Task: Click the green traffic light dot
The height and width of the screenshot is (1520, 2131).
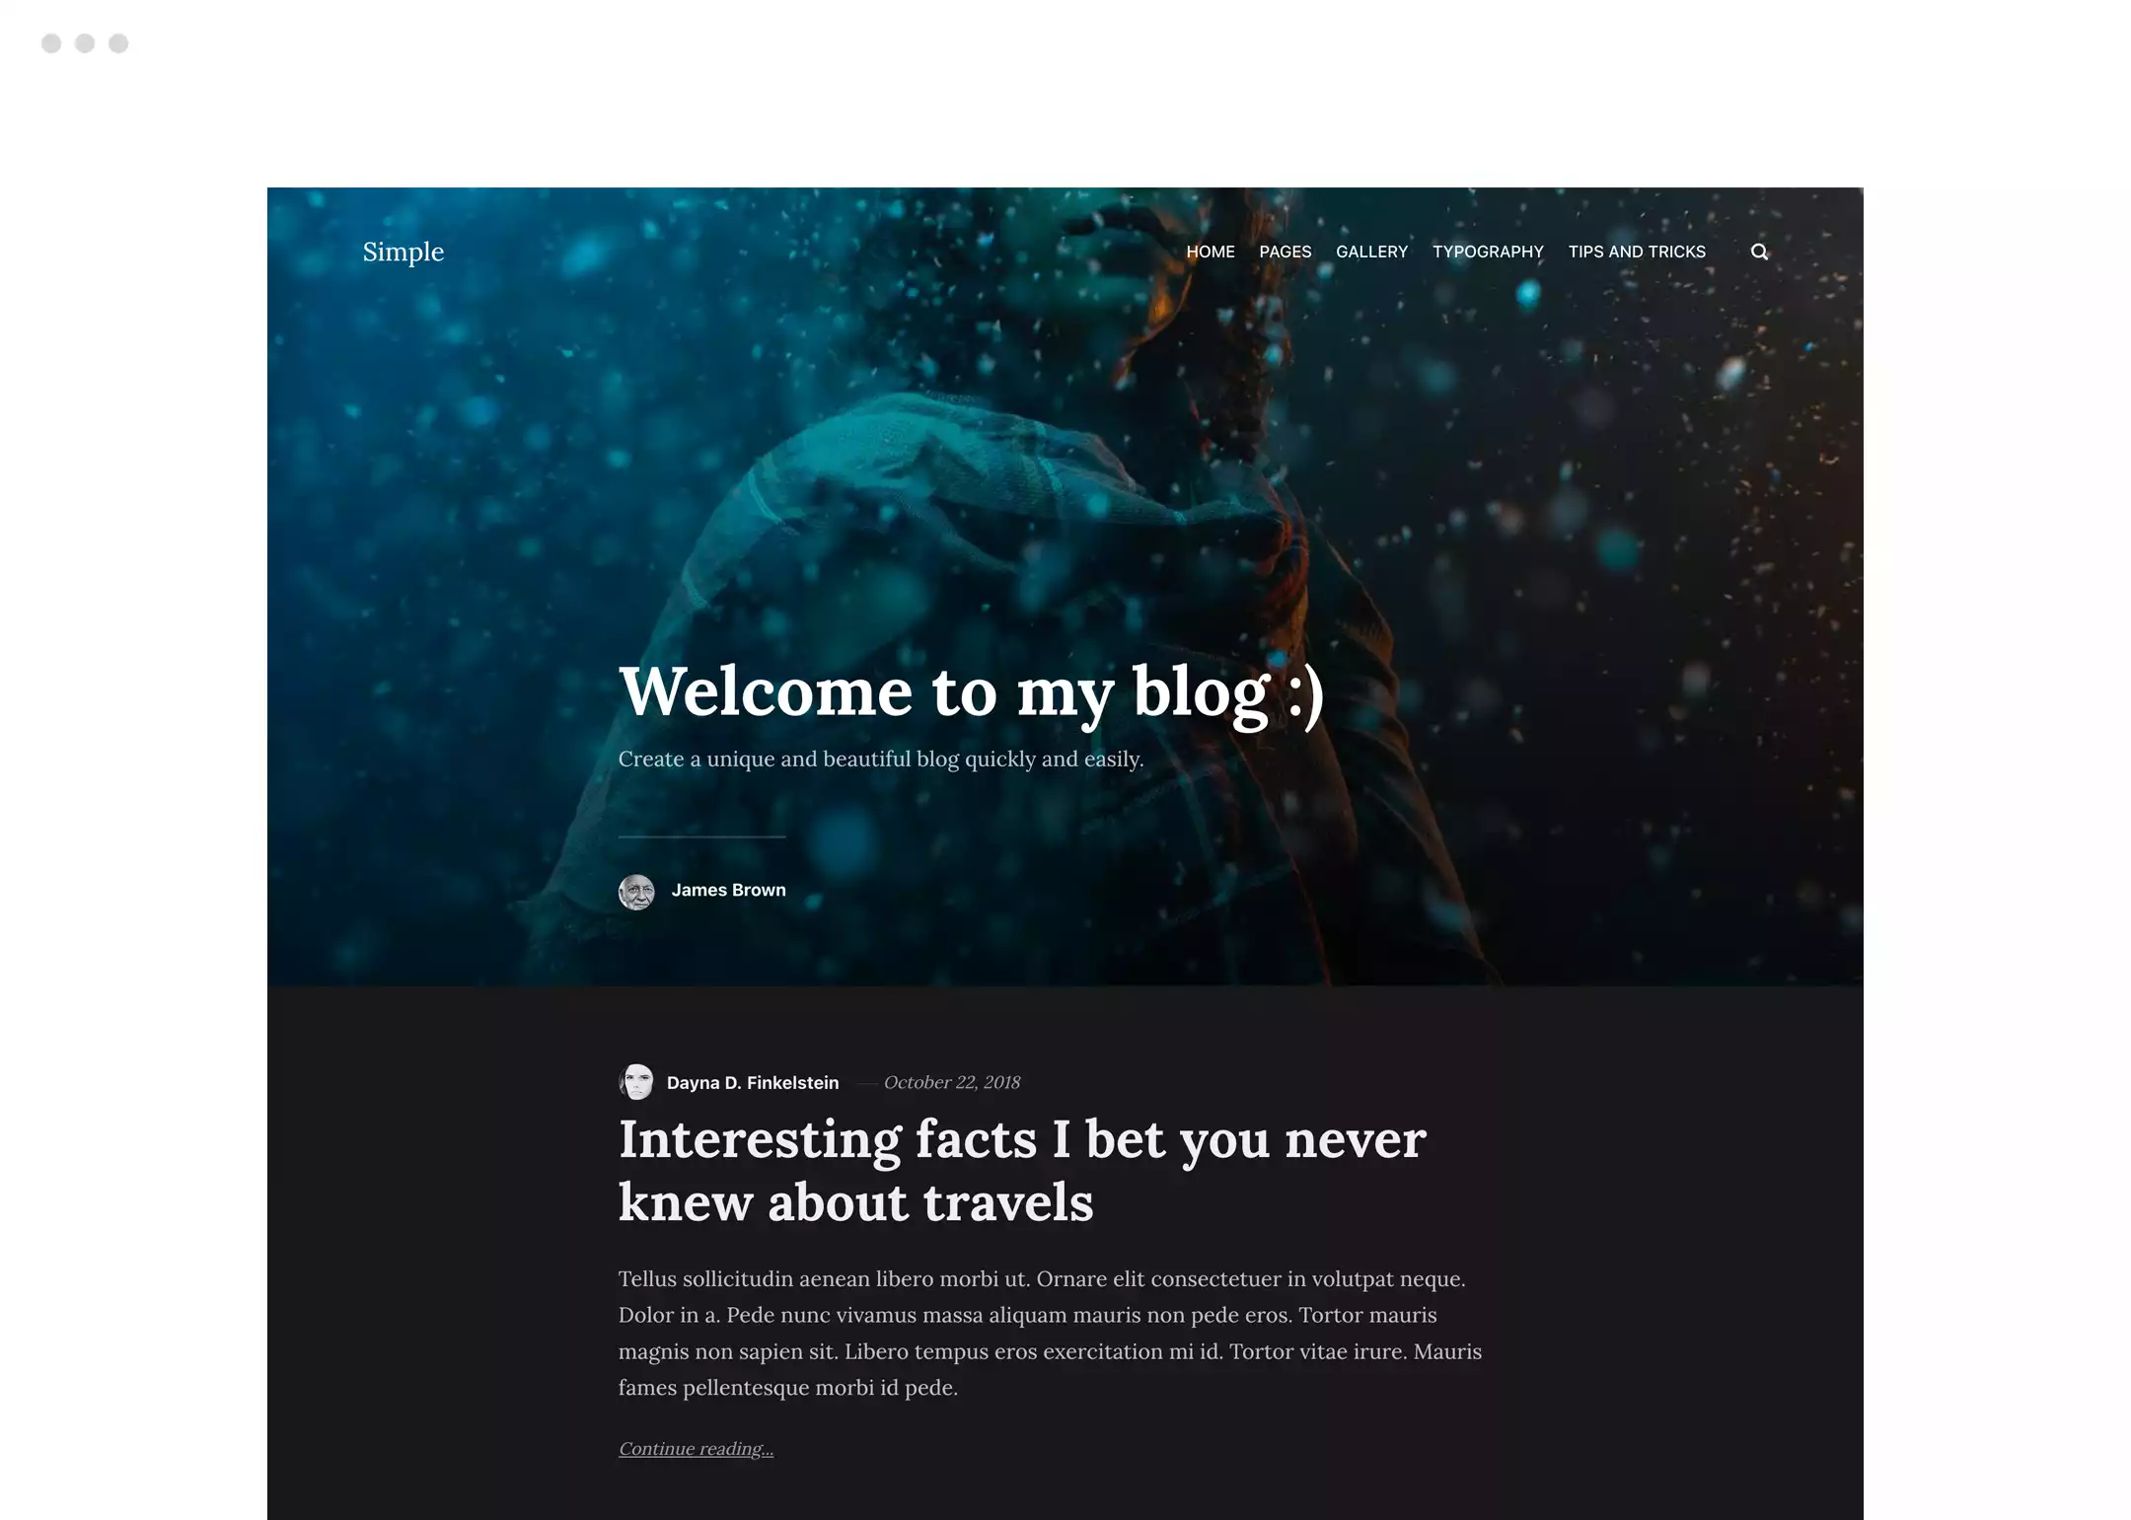Action: pos(118,44)
